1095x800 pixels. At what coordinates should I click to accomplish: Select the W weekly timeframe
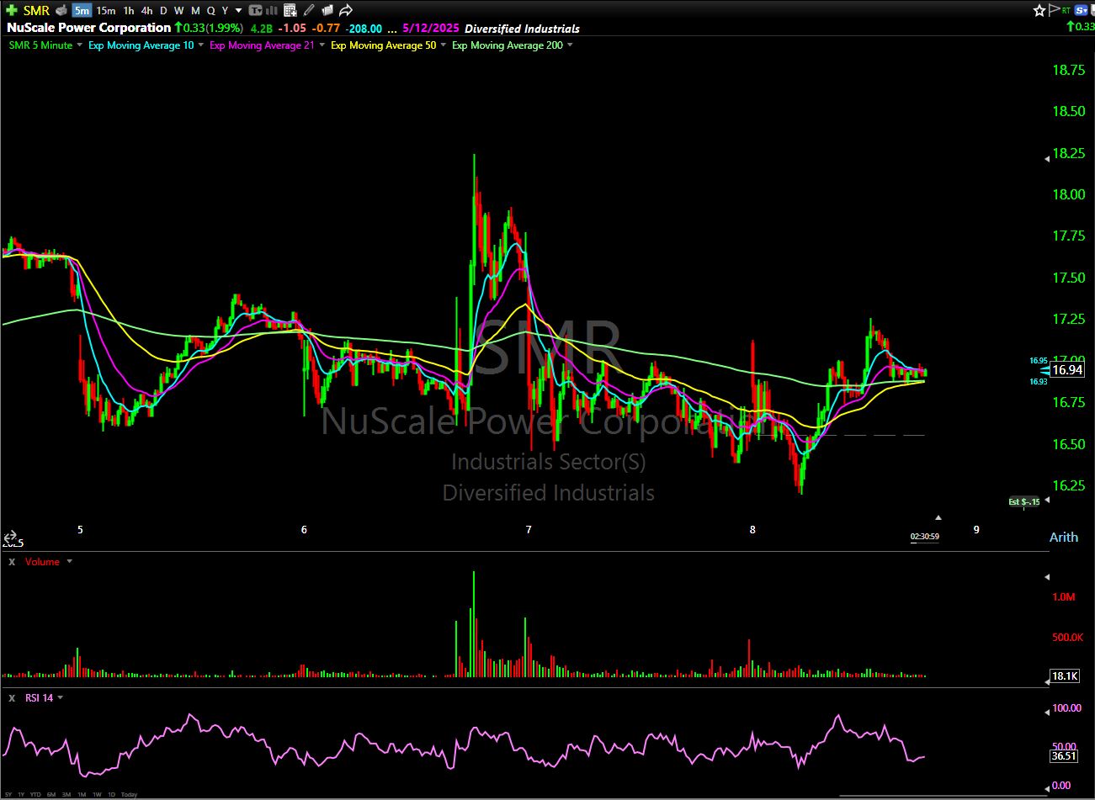click(179, 11)
